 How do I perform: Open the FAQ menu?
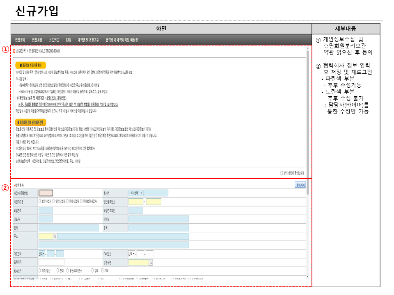coord(69,40)
